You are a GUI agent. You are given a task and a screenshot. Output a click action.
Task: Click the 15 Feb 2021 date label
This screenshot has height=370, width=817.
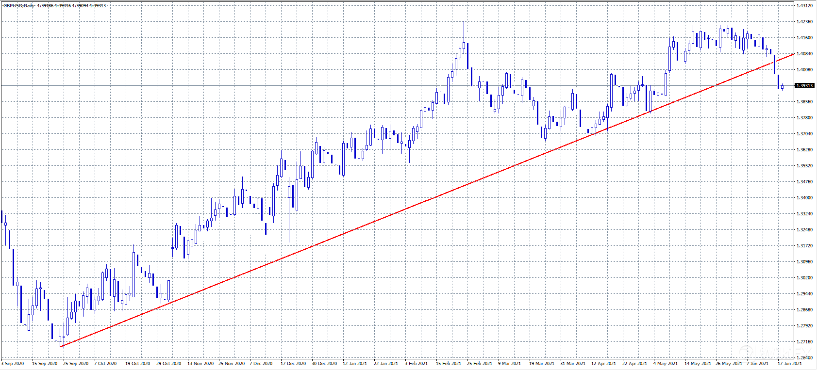coord(448,364)
